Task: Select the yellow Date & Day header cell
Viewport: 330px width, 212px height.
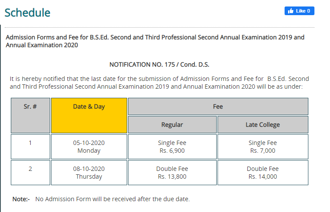Action: pos(89,116)
